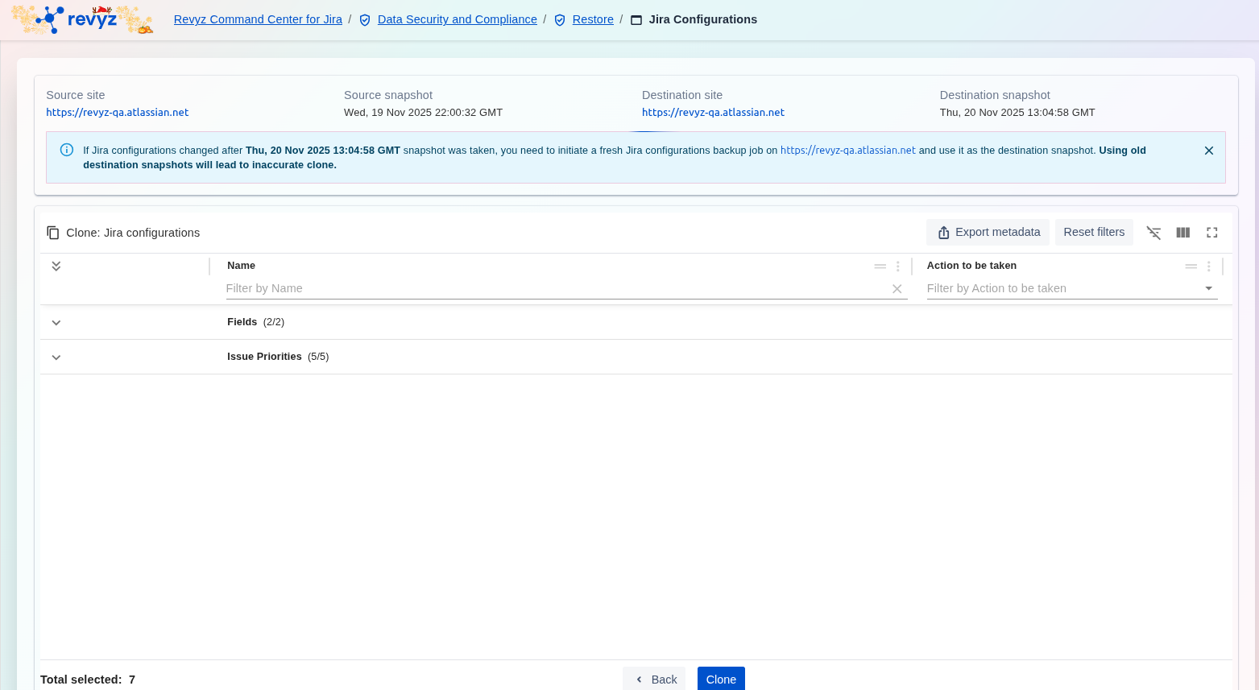Toggle show/hide filters icon

(1153, 233)
